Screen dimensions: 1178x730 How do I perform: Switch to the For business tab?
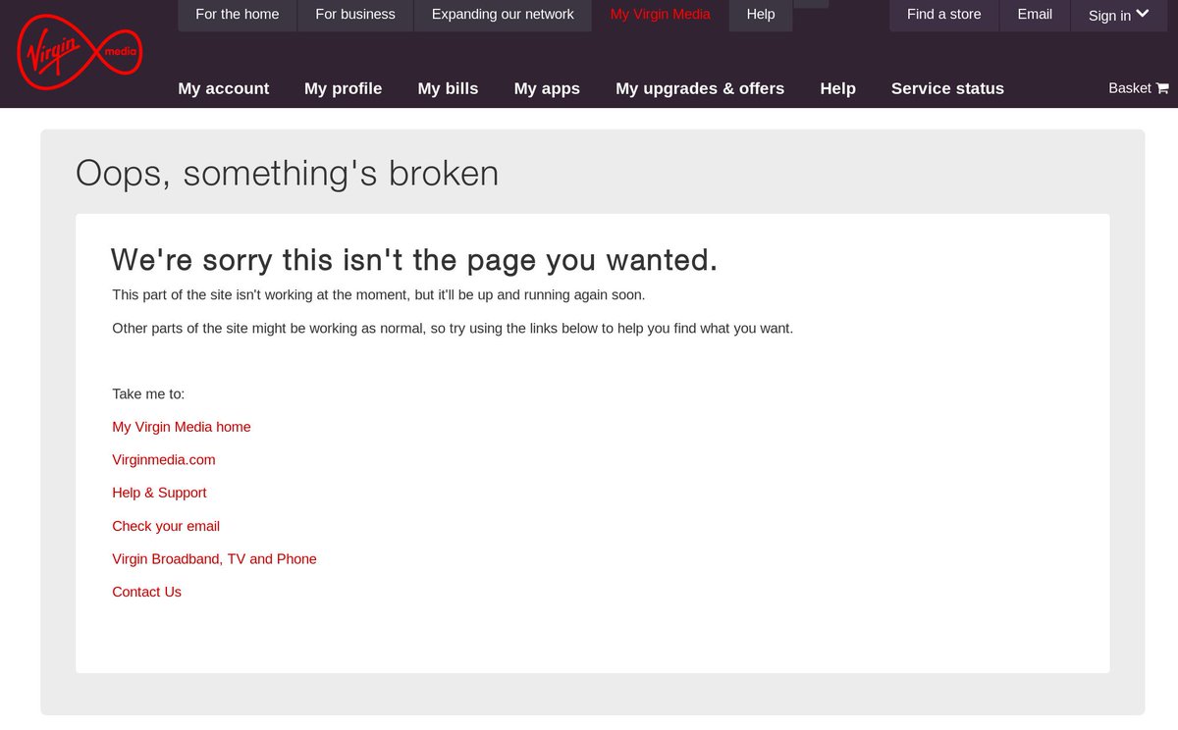(x=355, y=15)
